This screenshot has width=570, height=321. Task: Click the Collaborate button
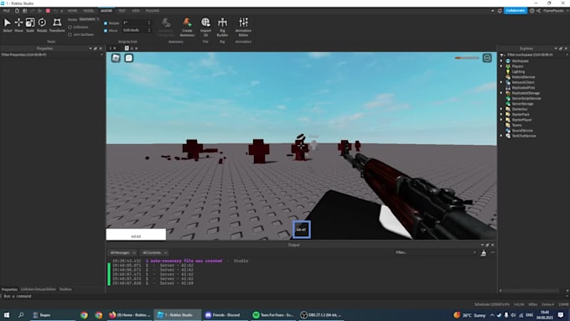point(516,11)
